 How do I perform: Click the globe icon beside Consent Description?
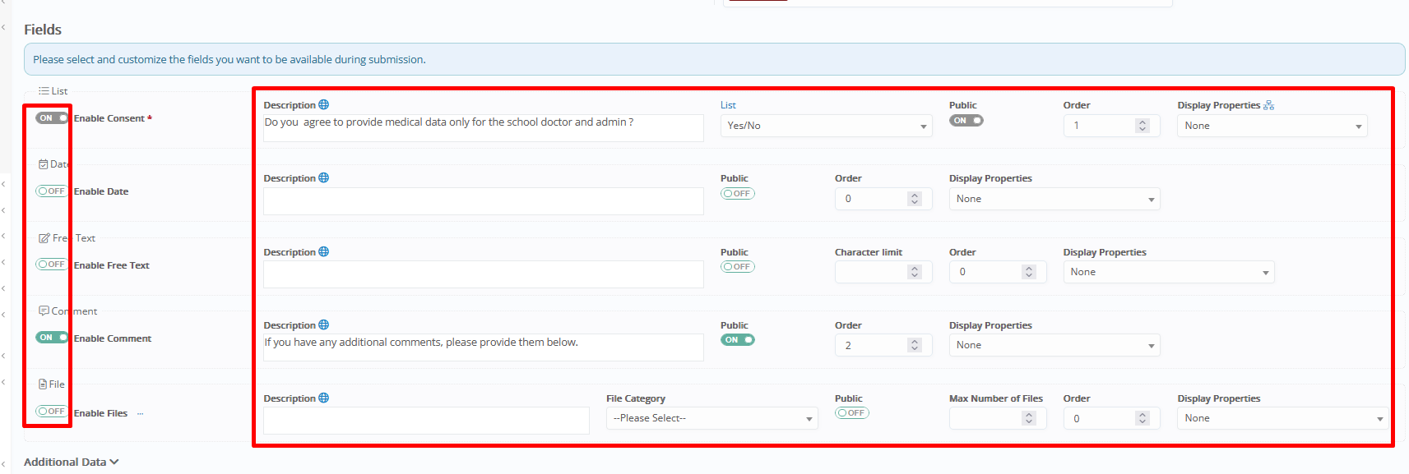pos(323,105)
